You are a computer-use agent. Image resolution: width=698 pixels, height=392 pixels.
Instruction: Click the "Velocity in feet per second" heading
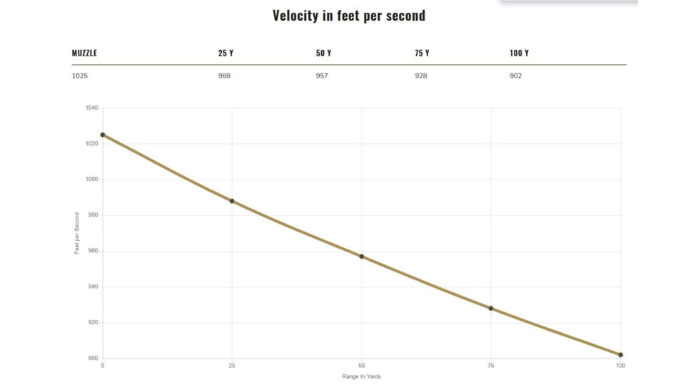click(x=349, y=16)
